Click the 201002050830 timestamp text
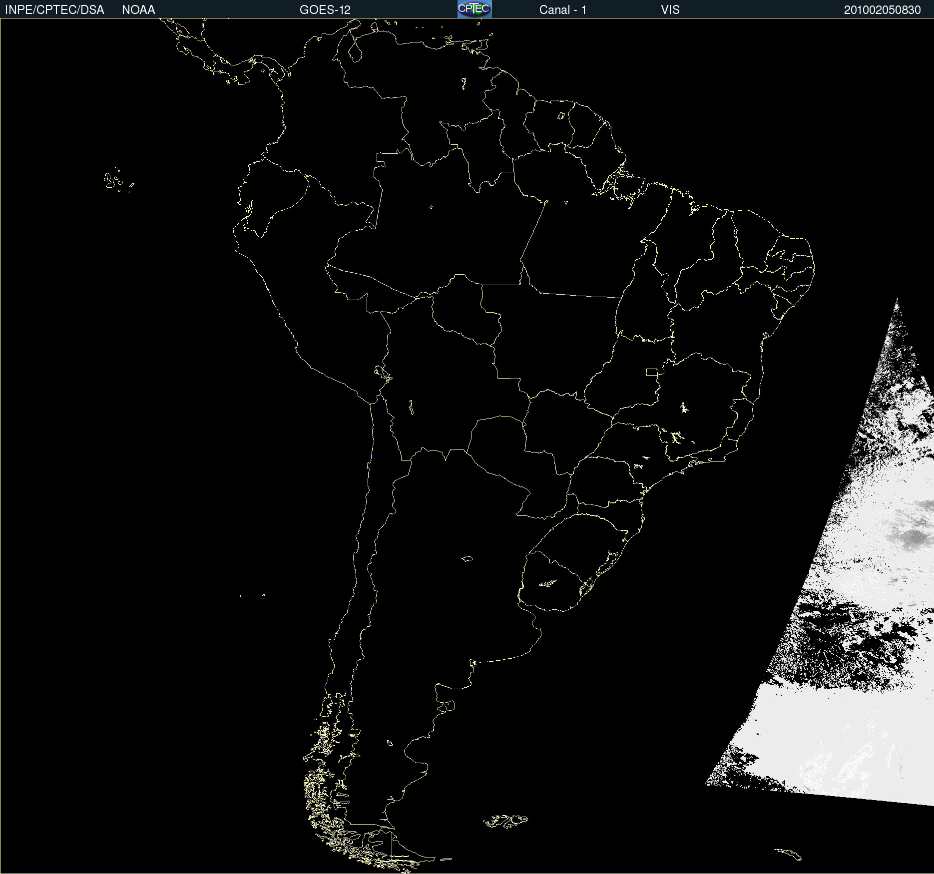934x874 pixels. 883,10
